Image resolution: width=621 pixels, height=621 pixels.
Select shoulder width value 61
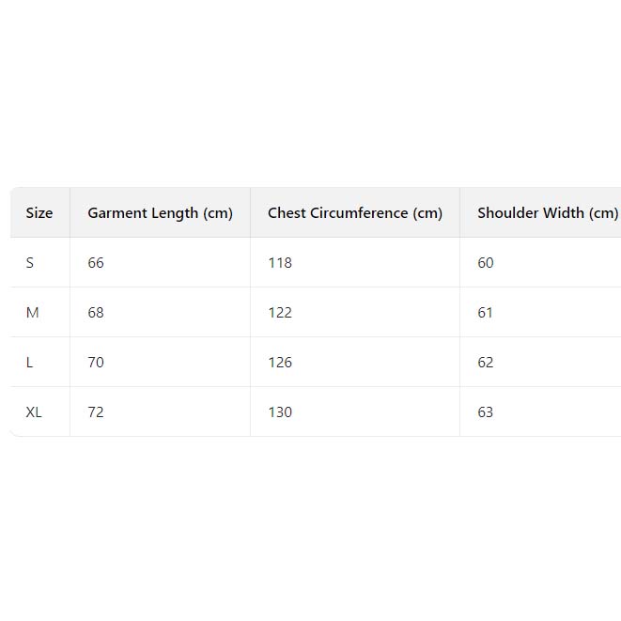pos(486,313)
